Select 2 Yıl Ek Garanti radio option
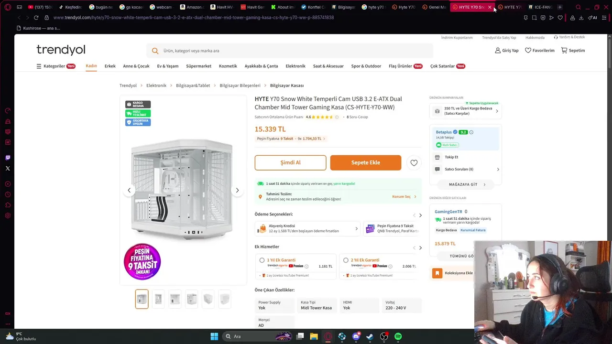The width and height of the screenshot is (612, 344). coord(346,260)
